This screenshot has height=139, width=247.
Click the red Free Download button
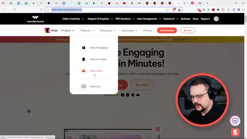tap(167, 30)
